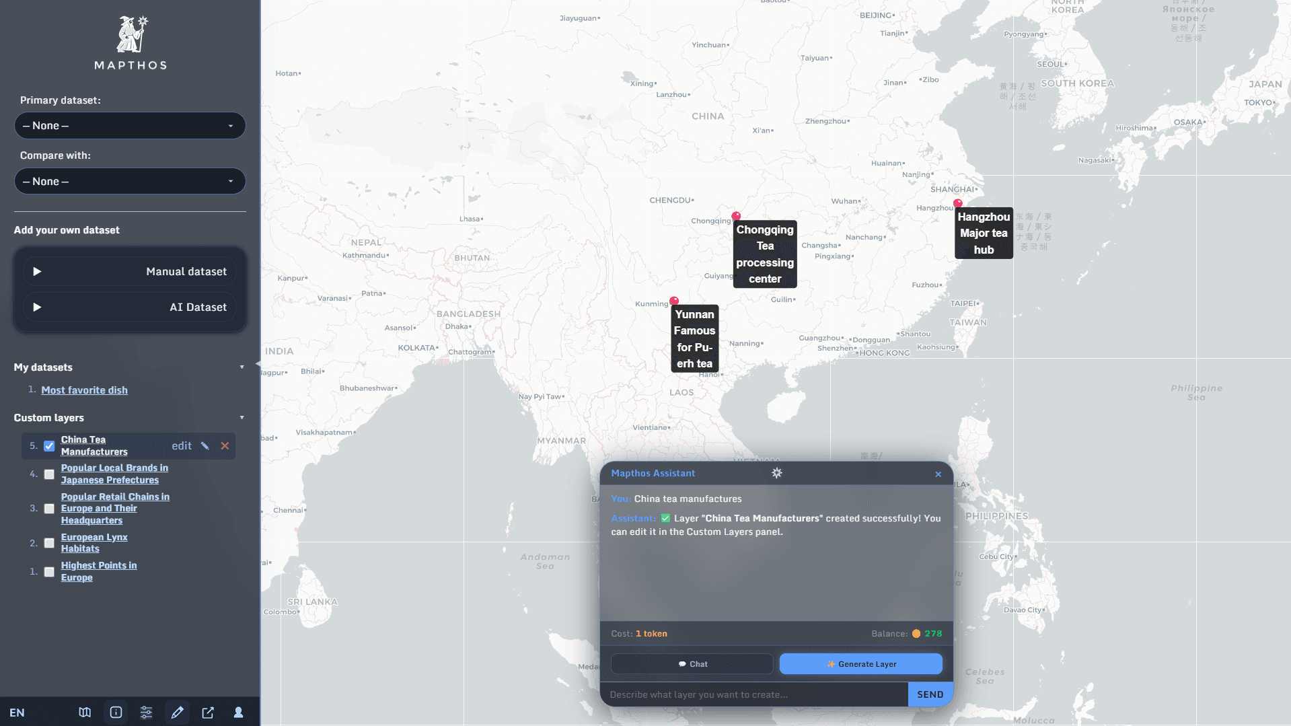Open the user account icon
The height and width of the screenshot is (726, 1291).
pyautogui.click(x=238, y=713)
